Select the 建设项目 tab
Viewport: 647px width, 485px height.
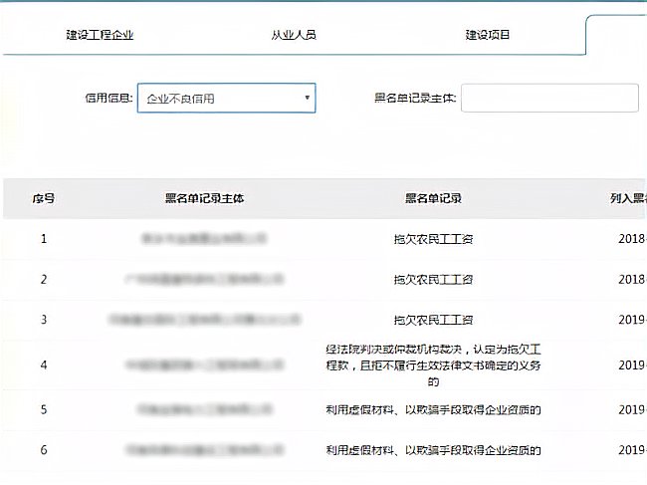point(488,35)
